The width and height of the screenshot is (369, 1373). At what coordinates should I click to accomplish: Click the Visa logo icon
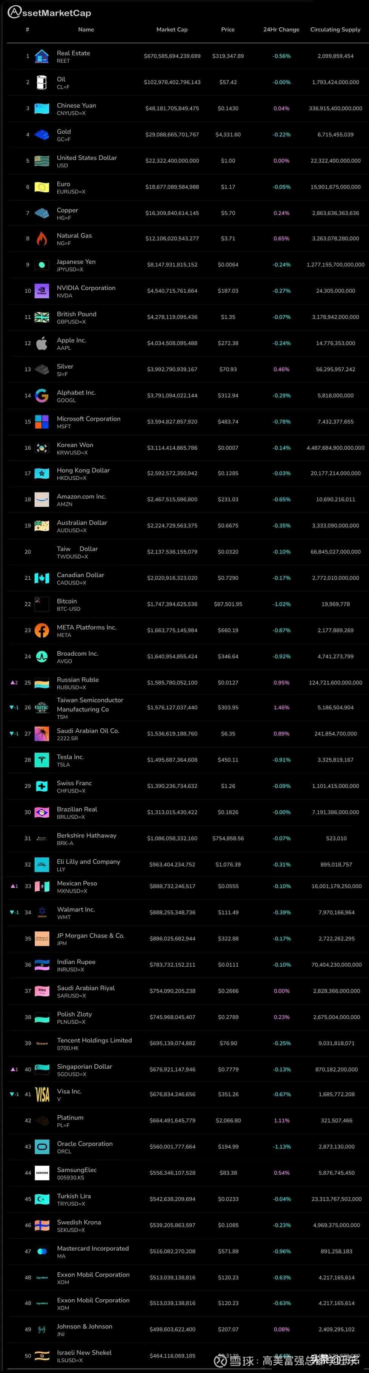click(x=42, y=1095)
